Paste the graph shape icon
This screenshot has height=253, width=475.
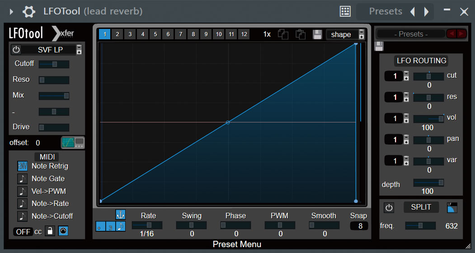[300, 34]
